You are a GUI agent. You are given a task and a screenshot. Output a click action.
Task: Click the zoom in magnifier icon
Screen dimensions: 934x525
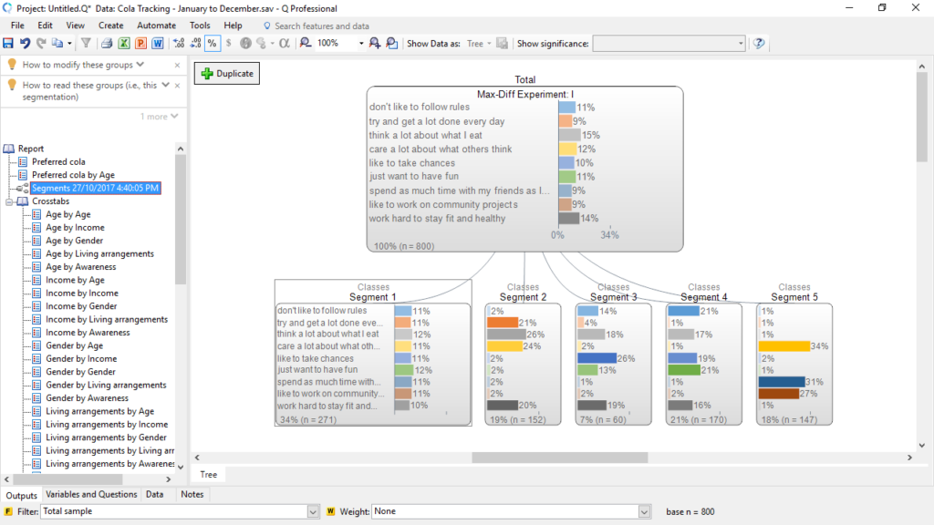tap(375, 44)
